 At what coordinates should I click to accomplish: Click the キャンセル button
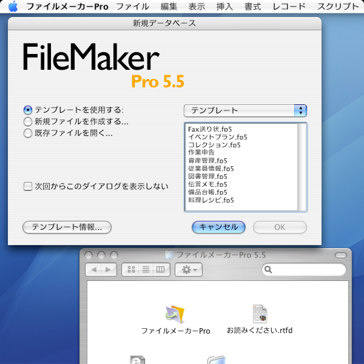pyautogui.click(x=219, y=227)
